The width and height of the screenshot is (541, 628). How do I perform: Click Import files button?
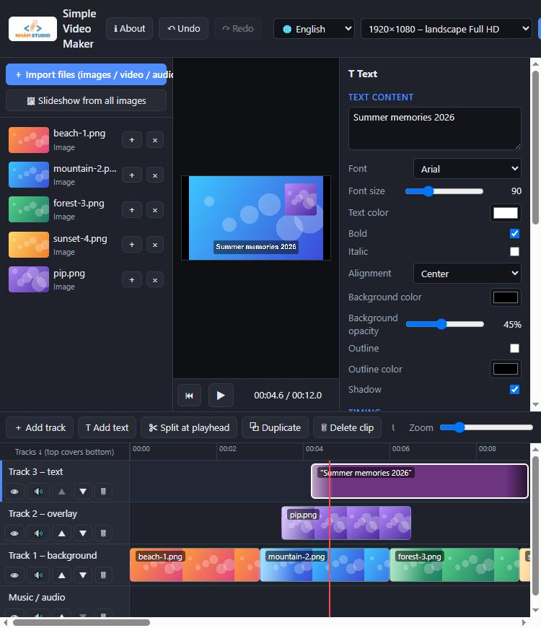[x=86, y=74]
